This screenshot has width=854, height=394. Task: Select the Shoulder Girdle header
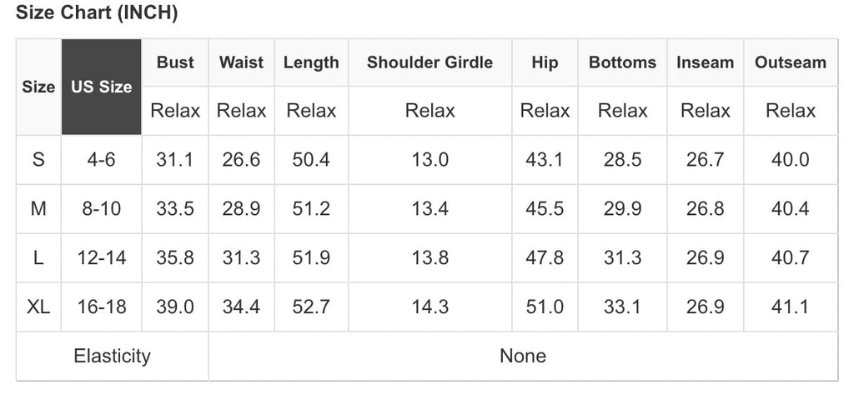(430, 62)
